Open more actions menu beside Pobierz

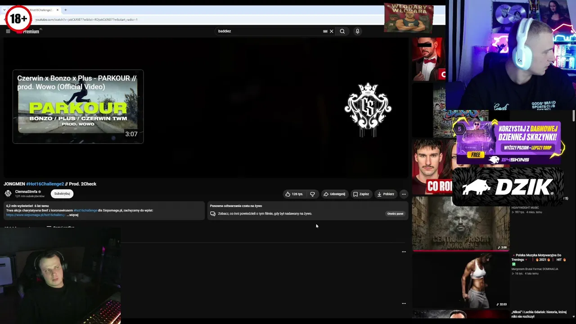(x=404, y=194)
